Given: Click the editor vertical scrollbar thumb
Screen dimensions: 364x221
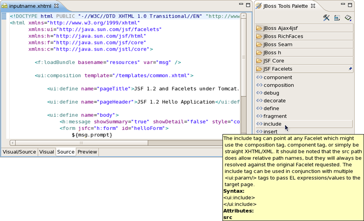Looking at the screenshot, I should [x=243, y=57].
